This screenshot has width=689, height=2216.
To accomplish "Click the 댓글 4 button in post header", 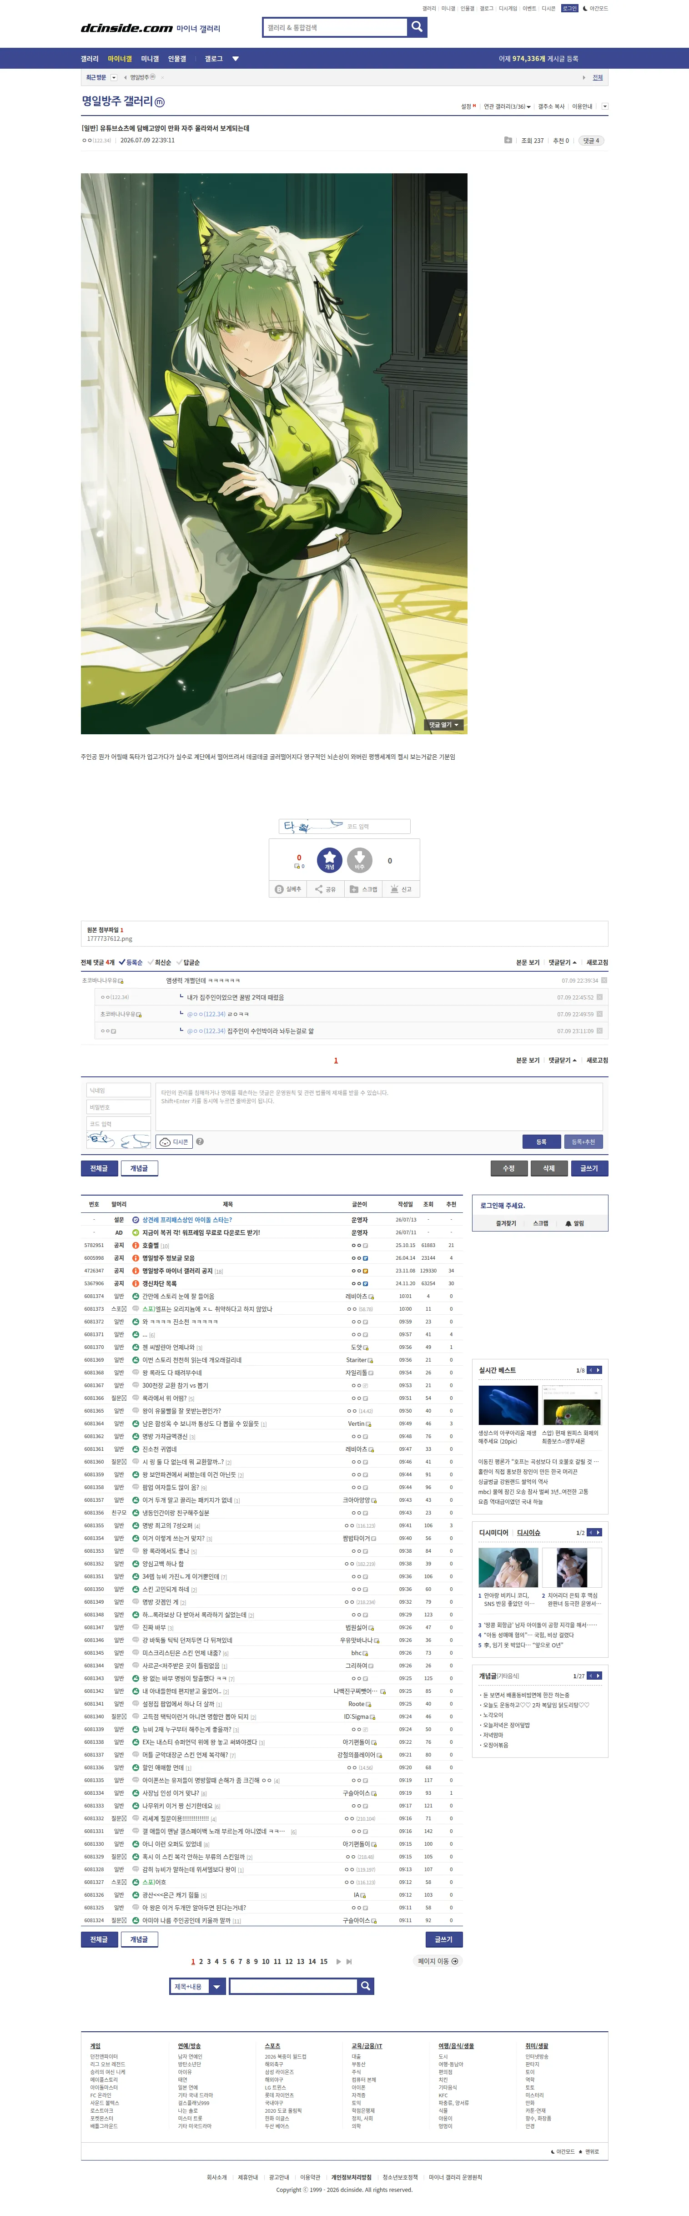I will tap(591, 140).
